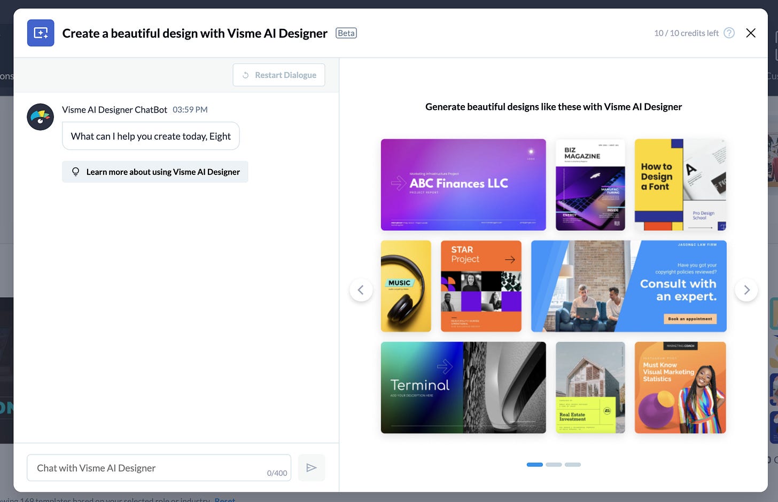The image size is (778, 502).
Task: Select the third carousel page indicator
Action: pyautogui.click(x=573, y=465)
